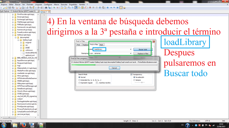The height and width of the screenshot is (128, 229).
Task: Select the 'Na selección' transparency option
Action: (134, 77)
